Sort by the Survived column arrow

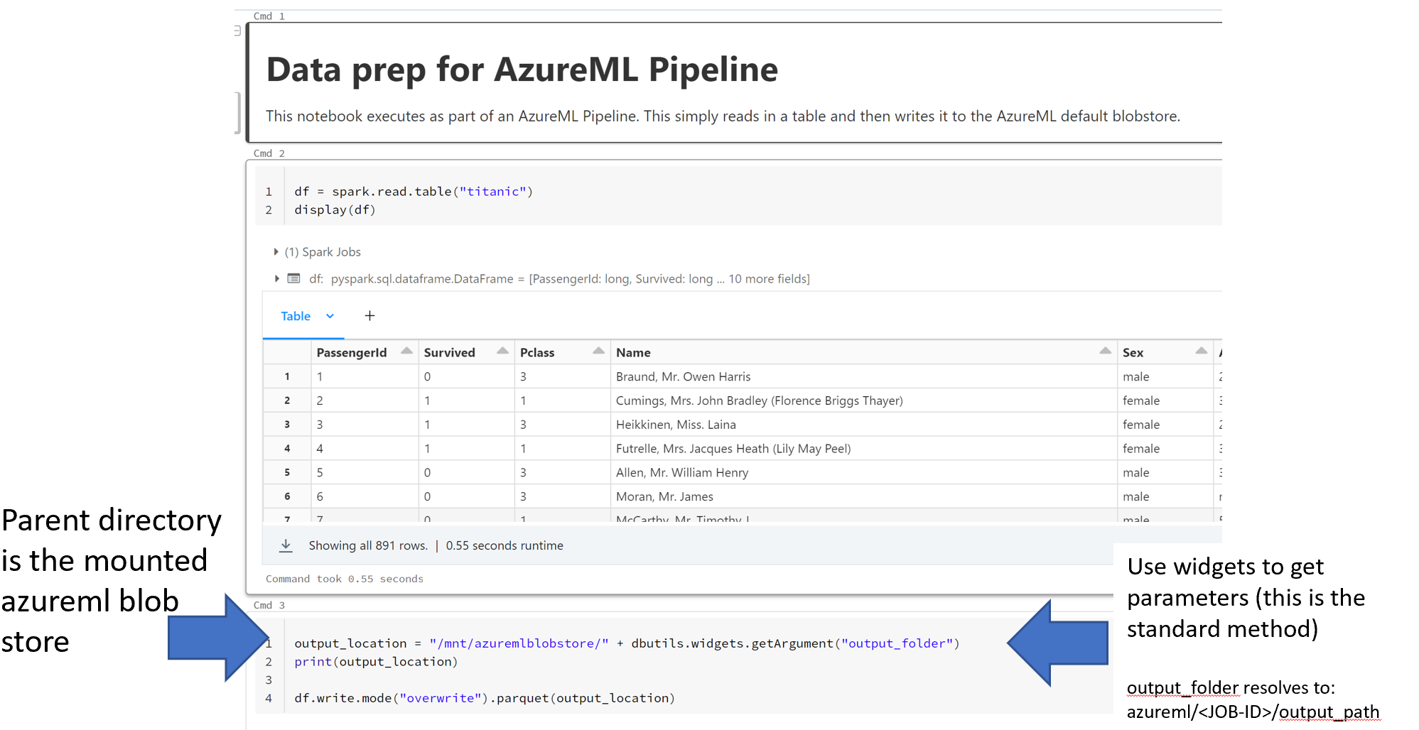(x=502, y=351)
